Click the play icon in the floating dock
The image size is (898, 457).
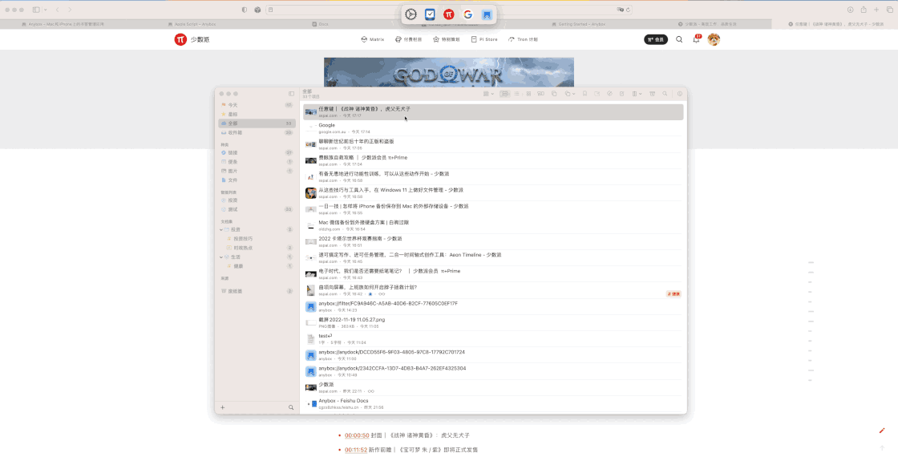click(x=411, y=14)
